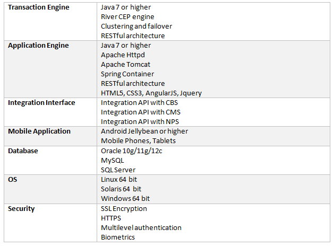Select the 'Database' heading cell
This screenshot has height=247, width=333.
click(x=50, y=160)
